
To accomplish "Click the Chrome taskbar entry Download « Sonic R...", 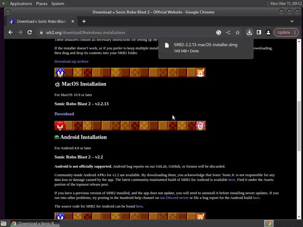I will coord(35,223).
